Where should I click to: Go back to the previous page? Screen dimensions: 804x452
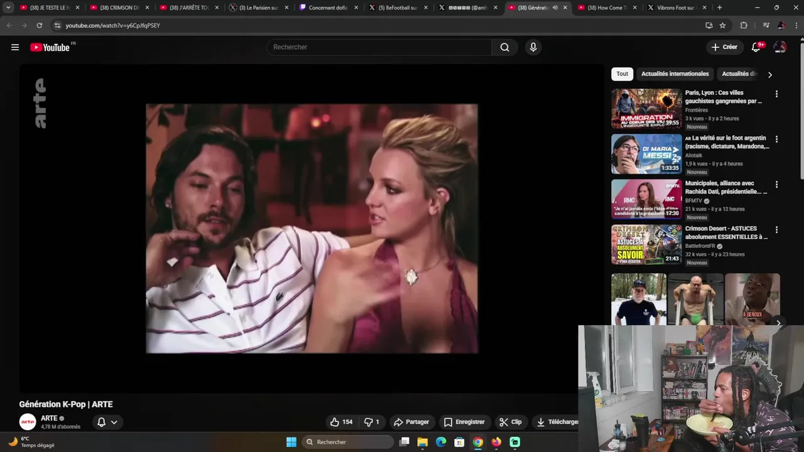[x=9, y=25]
